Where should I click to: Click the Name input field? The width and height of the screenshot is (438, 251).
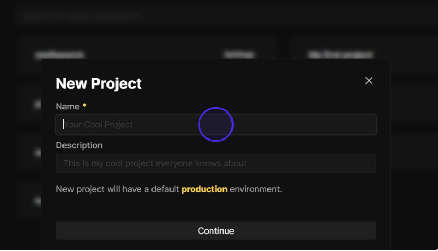pos(216,125)
